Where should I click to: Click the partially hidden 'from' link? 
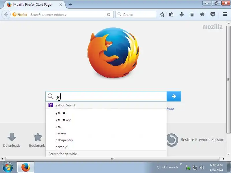tap(170, 109)
